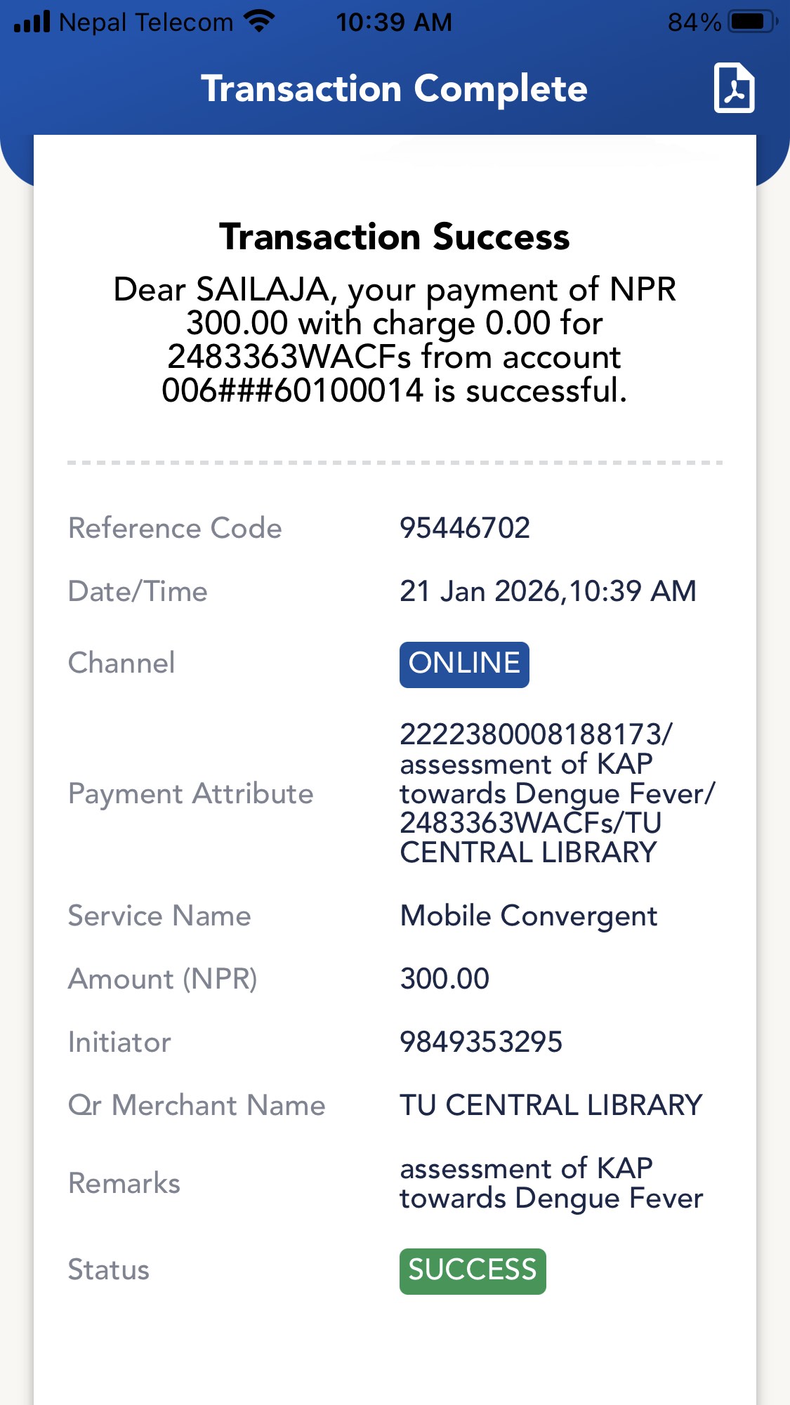Tap the 10:39 AM clock in status bar
Viewport: 790px width, 1405px height.
394,22
